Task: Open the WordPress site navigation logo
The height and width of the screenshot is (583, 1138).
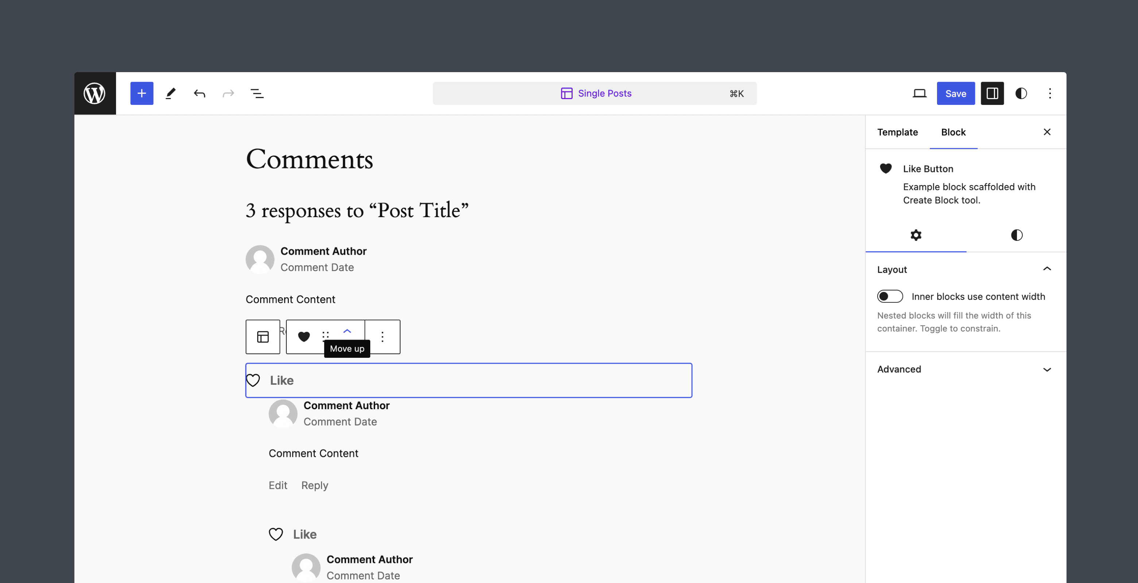Action: tap(95, 93)
